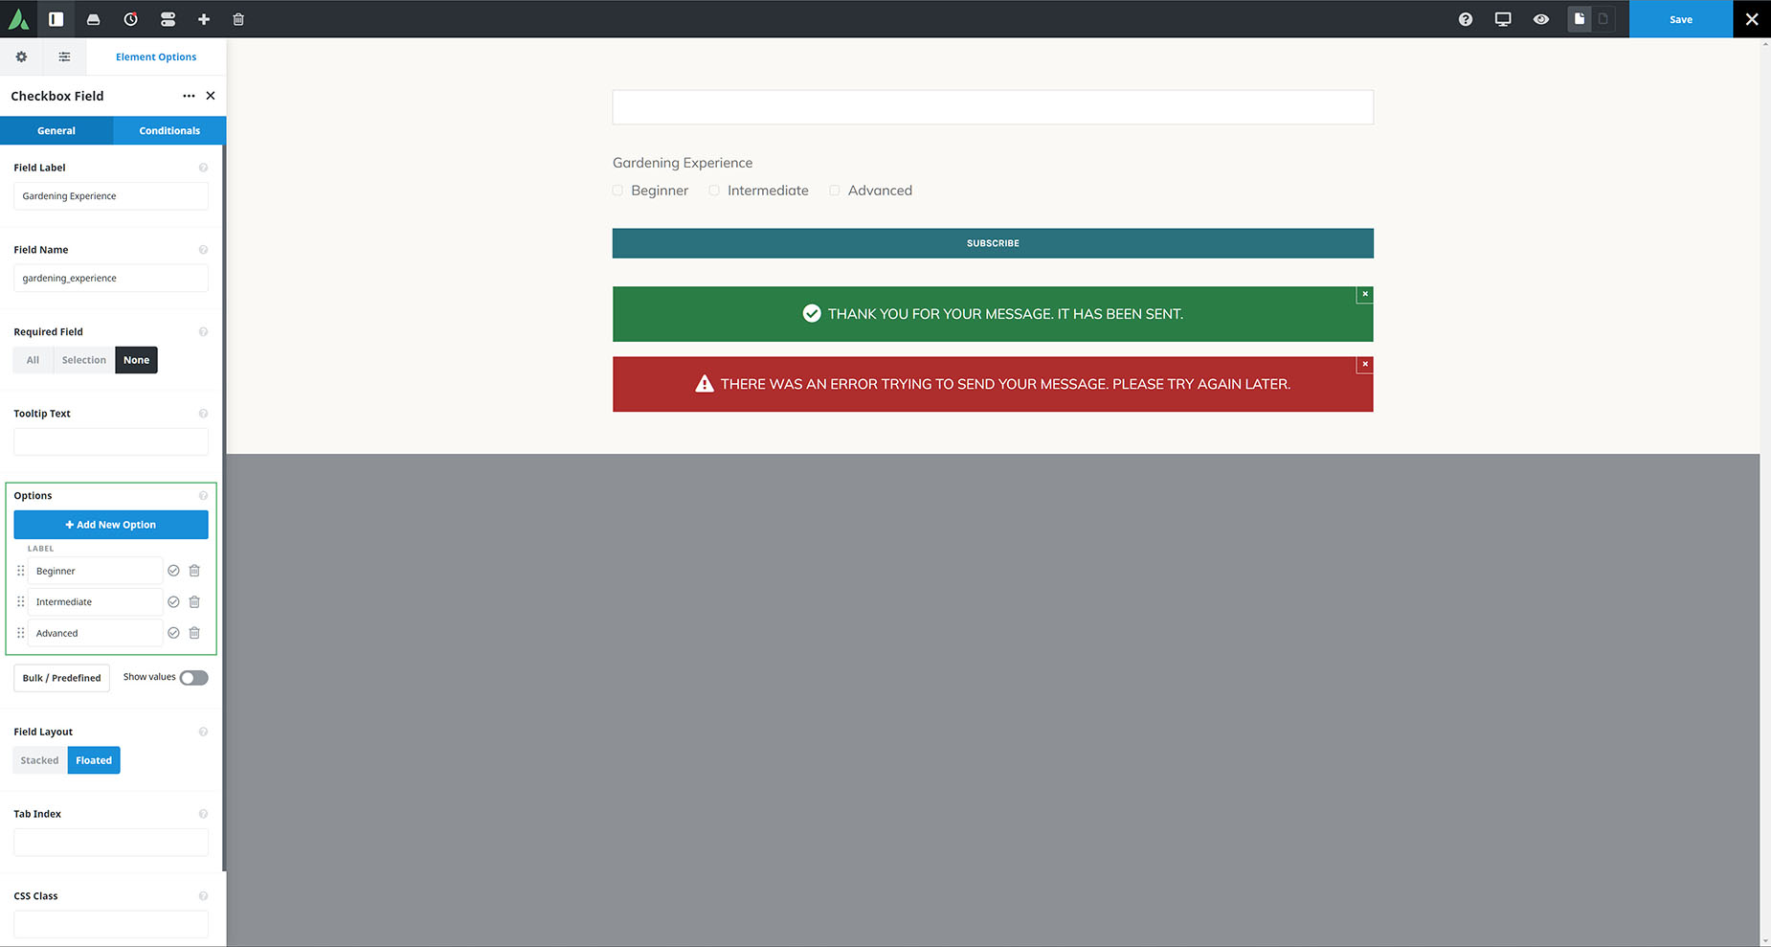The height and width of the screenshot is (947, 1771).
Task: Click the help icon beside Field Layout
Action: [203, 733]
